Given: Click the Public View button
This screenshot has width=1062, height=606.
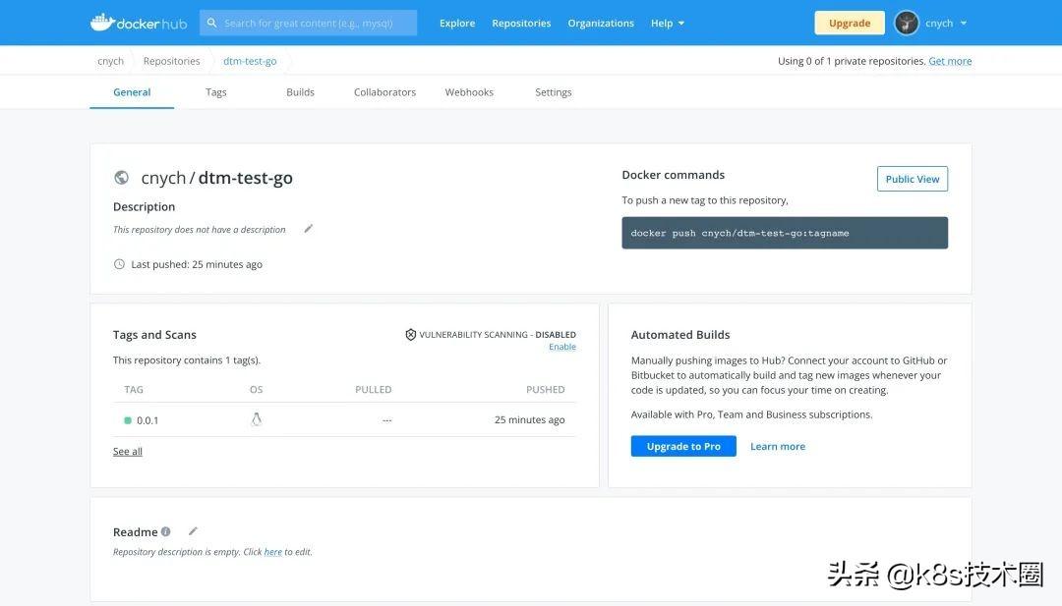Looking at the screenshot, I should point(913,179).
